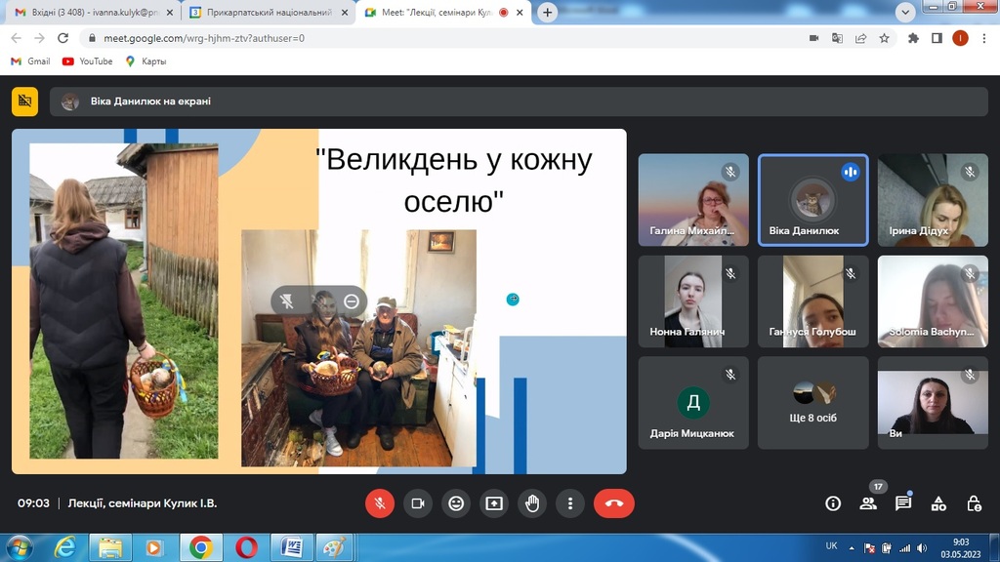Expand the 'Ще 8 осіб' participants tile
This screenshot has width=1000, height=562.
812,402
